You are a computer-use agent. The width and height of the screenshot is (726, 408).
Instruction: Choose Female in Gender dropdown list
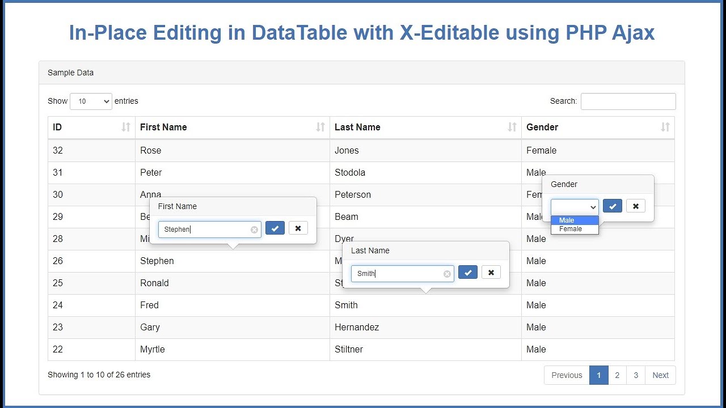point(571,229)
